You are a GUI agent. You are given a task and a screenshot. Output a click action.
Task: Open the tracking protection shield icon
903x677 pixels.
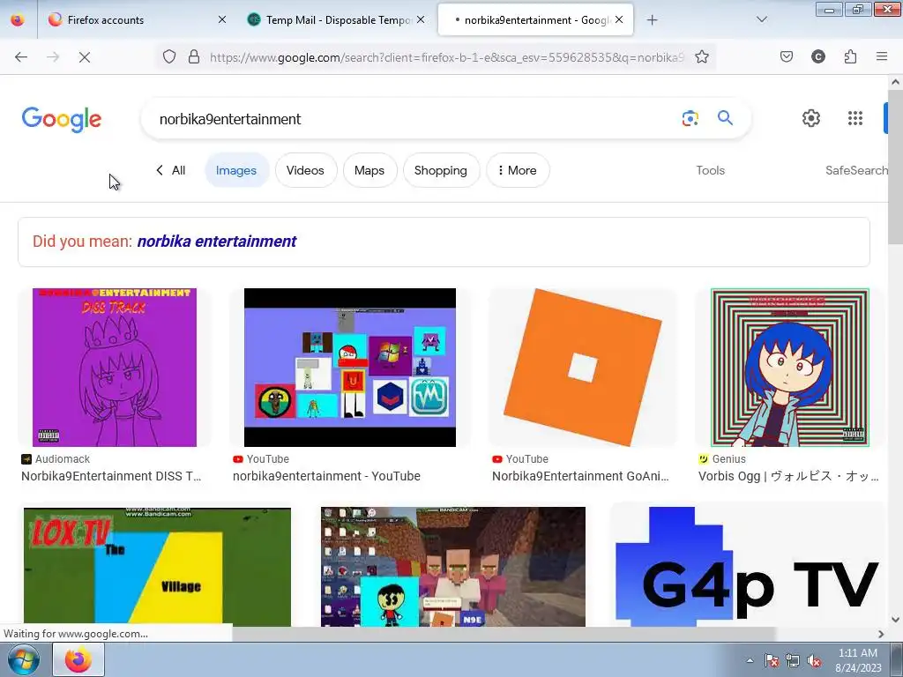(x=168, y=56)
